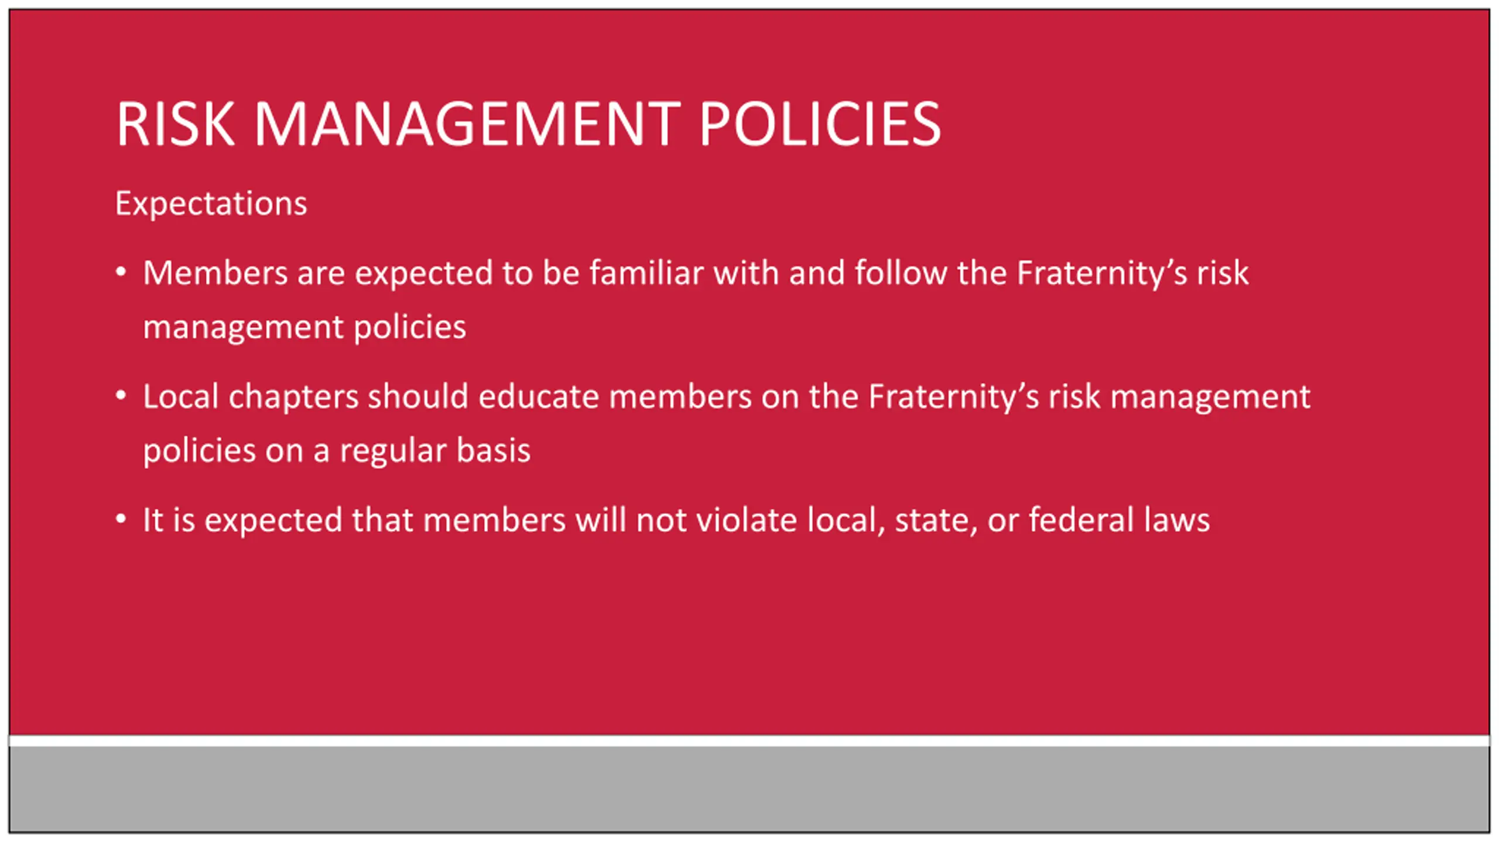
Task: Click the words "federal laws"
Action: (x=1119, y=520)
